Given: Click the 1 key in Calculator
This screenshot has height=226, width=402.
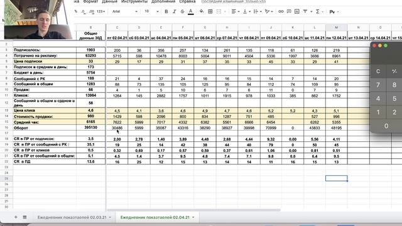Looking at the screenshot, I should click(x=378, y=112).
